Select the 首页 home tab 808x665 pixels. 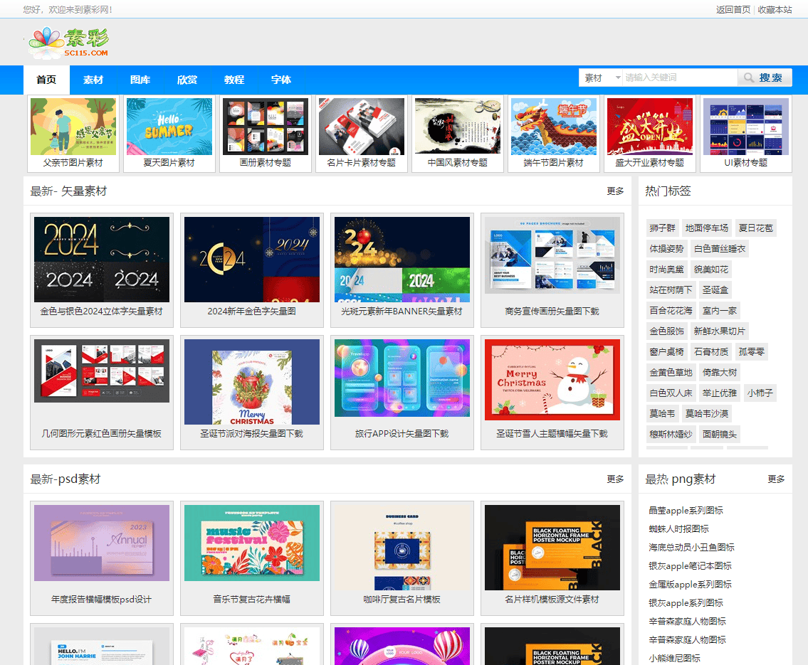[x=46, y=80]
